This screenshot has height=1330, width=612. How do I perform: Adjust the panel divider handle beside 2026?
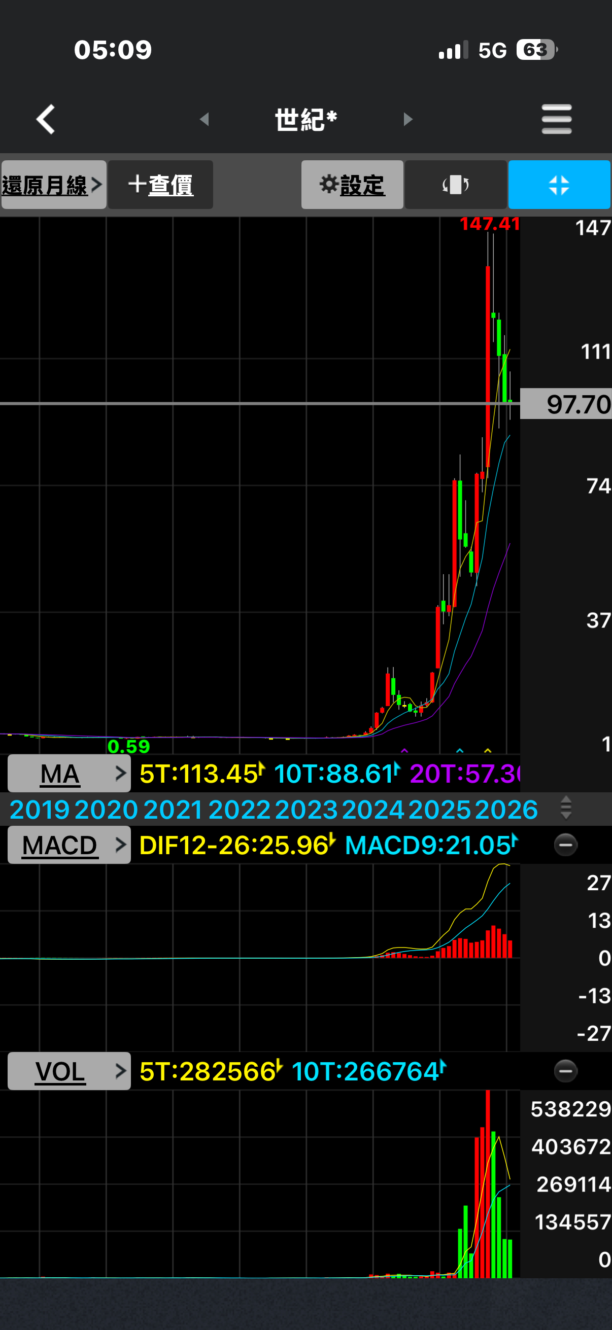coord(566,808)
